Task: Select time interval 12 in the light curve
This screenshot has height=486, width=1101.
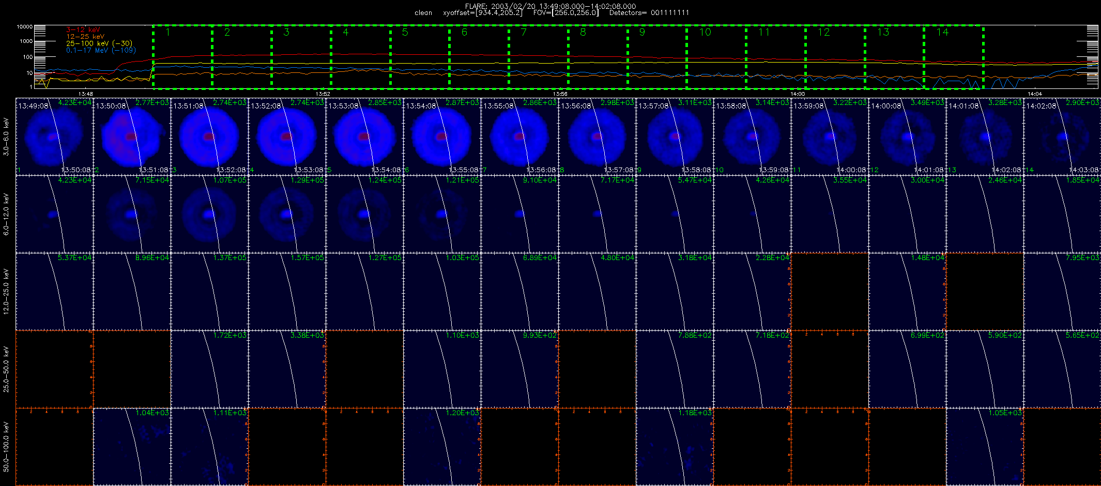Action: [835, 57]
